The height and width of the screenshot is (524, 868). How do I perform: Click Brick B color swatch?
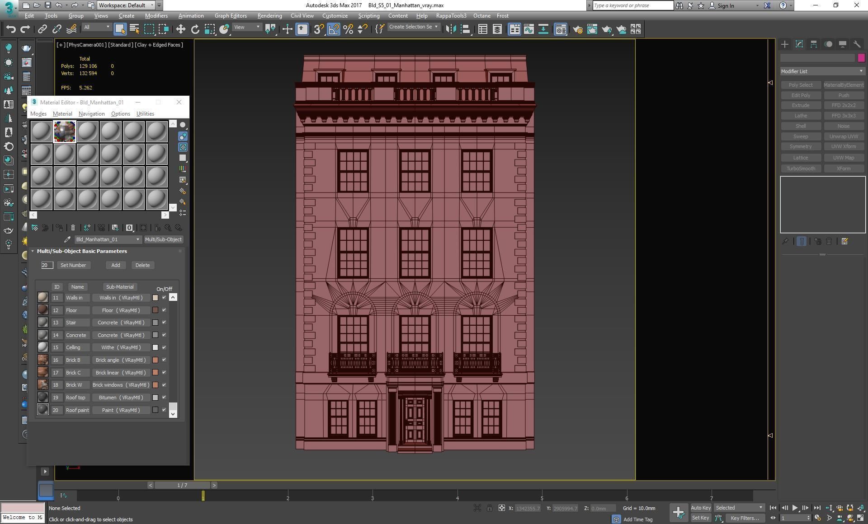pyautogui.click(x=155, y=360)
